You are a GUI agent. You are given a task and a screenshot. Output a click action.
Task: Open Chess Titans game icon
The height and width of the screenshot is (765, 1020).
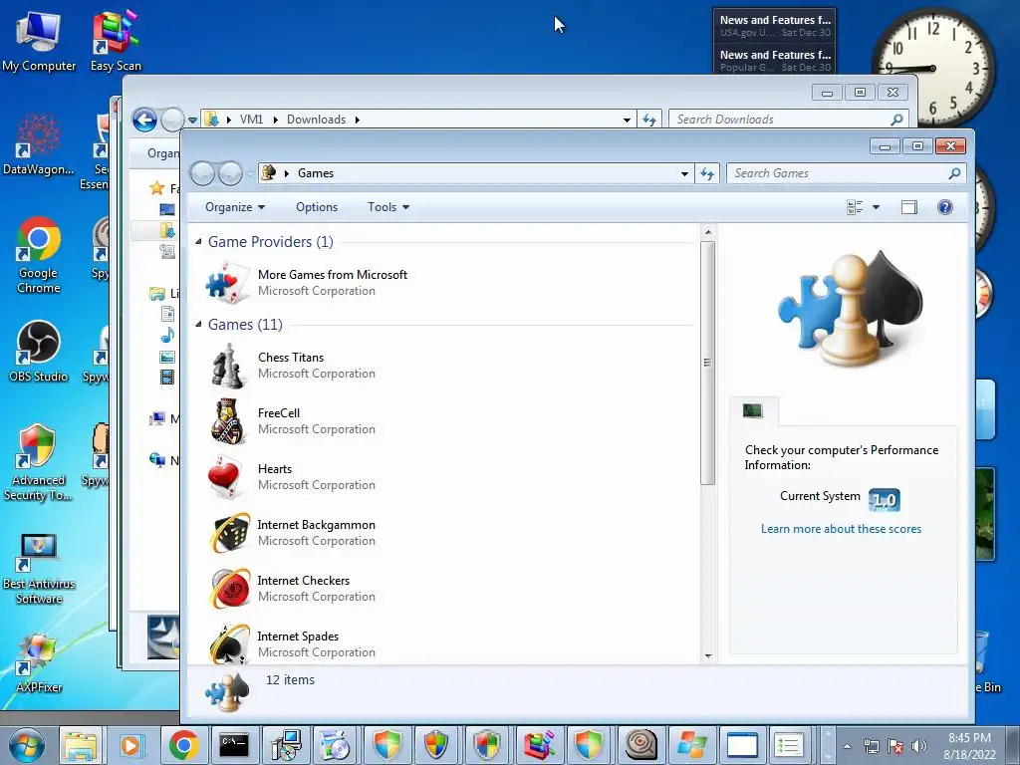(x=228, y=366)
